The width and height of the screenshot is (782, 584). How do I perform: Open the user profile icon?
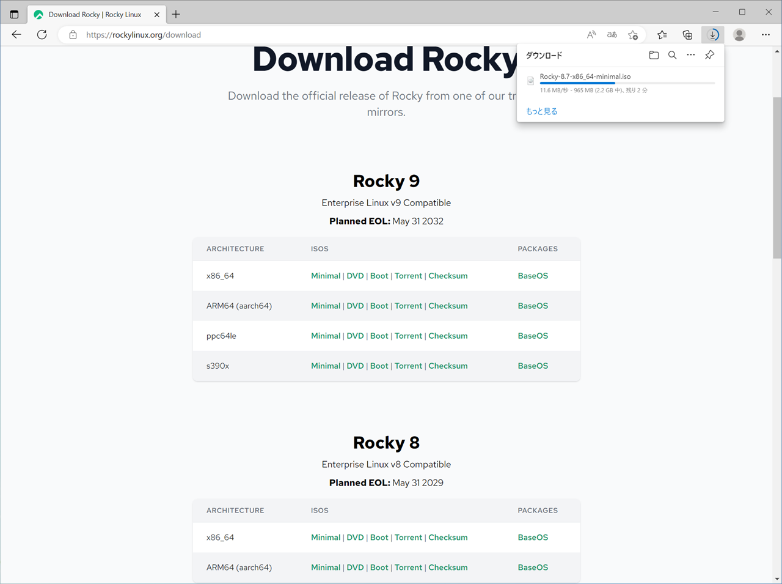tap(739, 35)
